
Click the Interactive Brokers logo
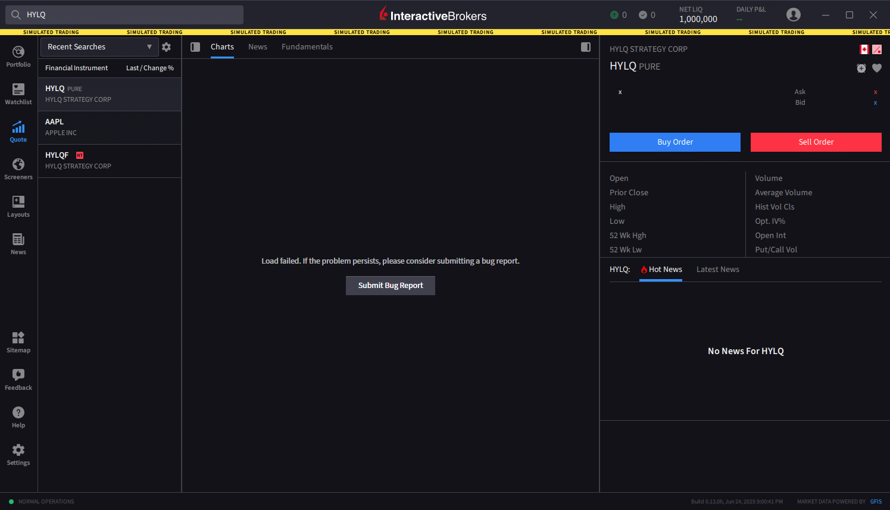pyautogui.click(x=433, y=14)
